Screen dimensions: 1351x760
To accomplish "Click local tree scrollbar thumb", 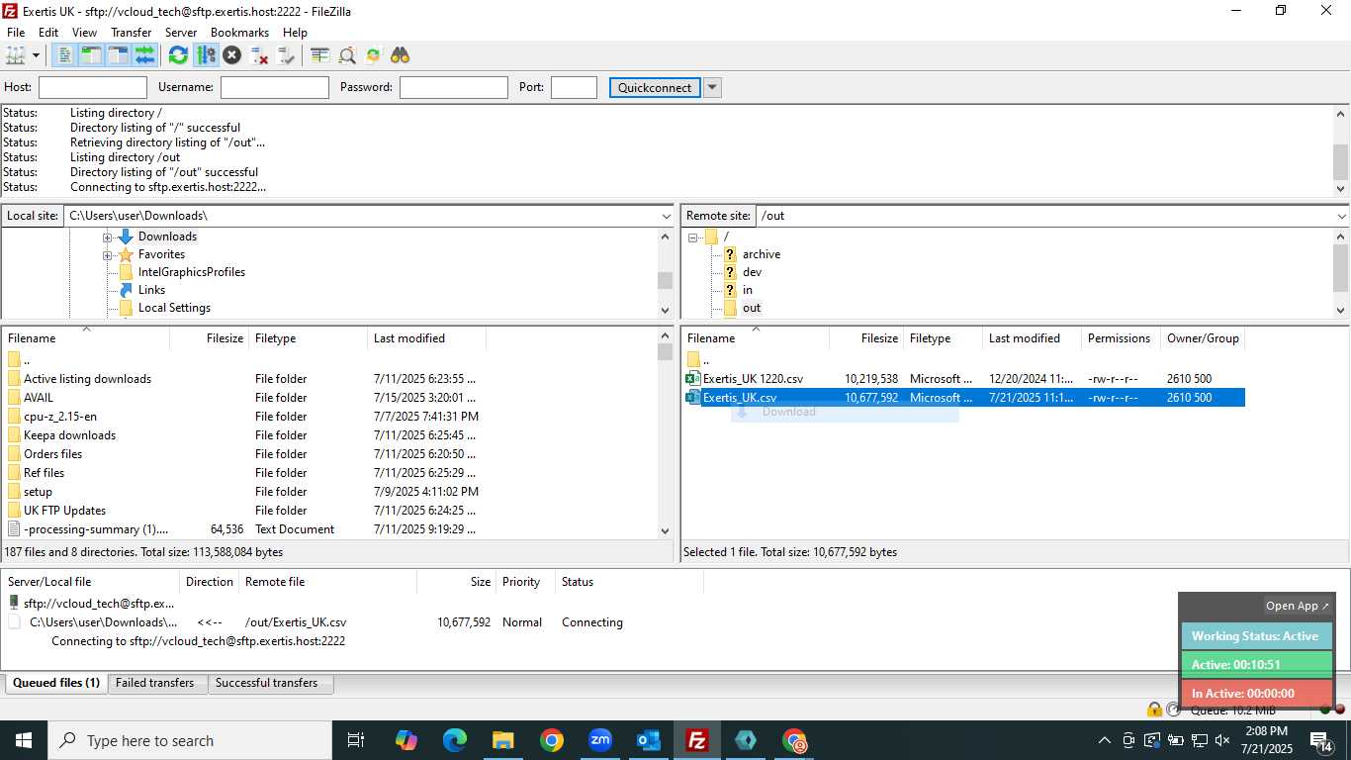I will tap(665, 280).
